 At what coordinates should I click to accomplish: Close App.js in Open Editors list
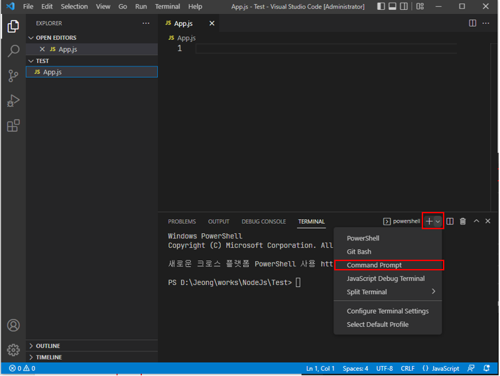tap(42, 49)
